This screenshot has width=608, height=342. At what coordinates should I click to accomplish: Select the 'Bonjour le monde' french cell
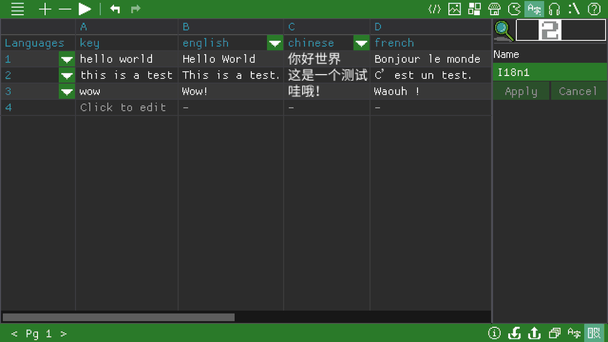[x=431, y=59]
